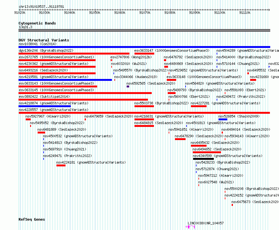Open nsv6495432 (Sedlazeck2020) variant
This screenshot has width=279, height=230.
coord(215,143)
